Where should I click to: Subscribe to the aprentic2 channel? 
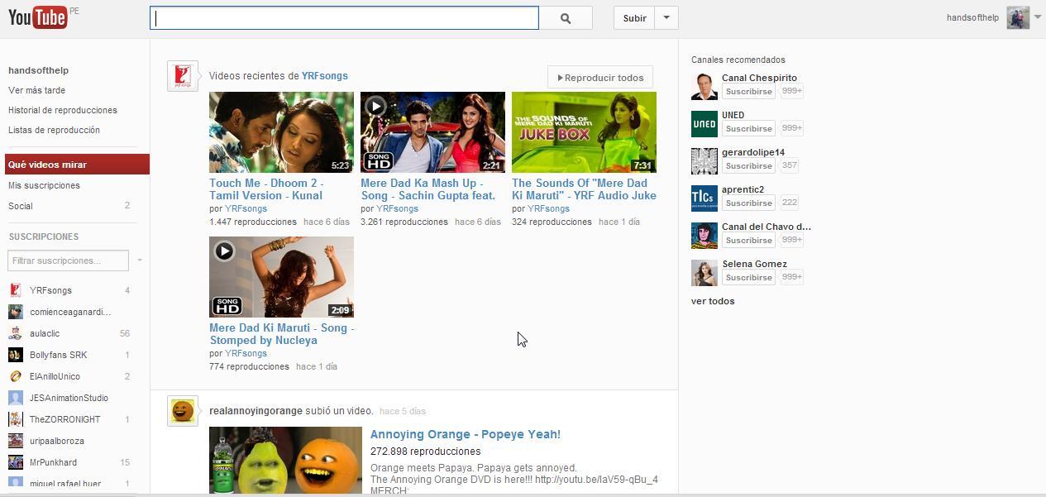(748, 203)
